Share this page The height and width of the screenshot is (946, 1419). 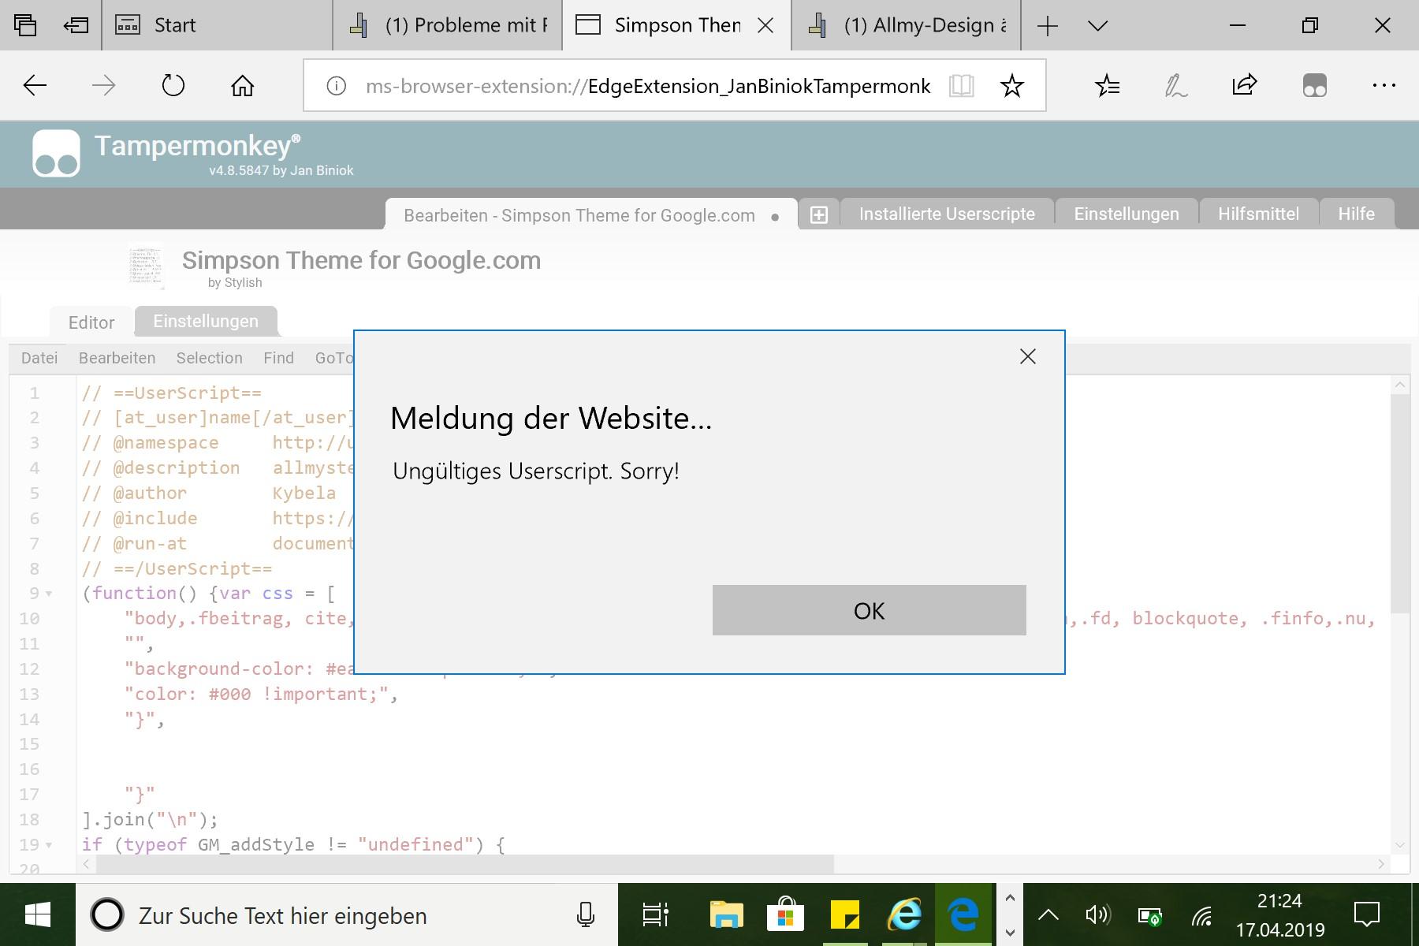[x=1245, y=85]
